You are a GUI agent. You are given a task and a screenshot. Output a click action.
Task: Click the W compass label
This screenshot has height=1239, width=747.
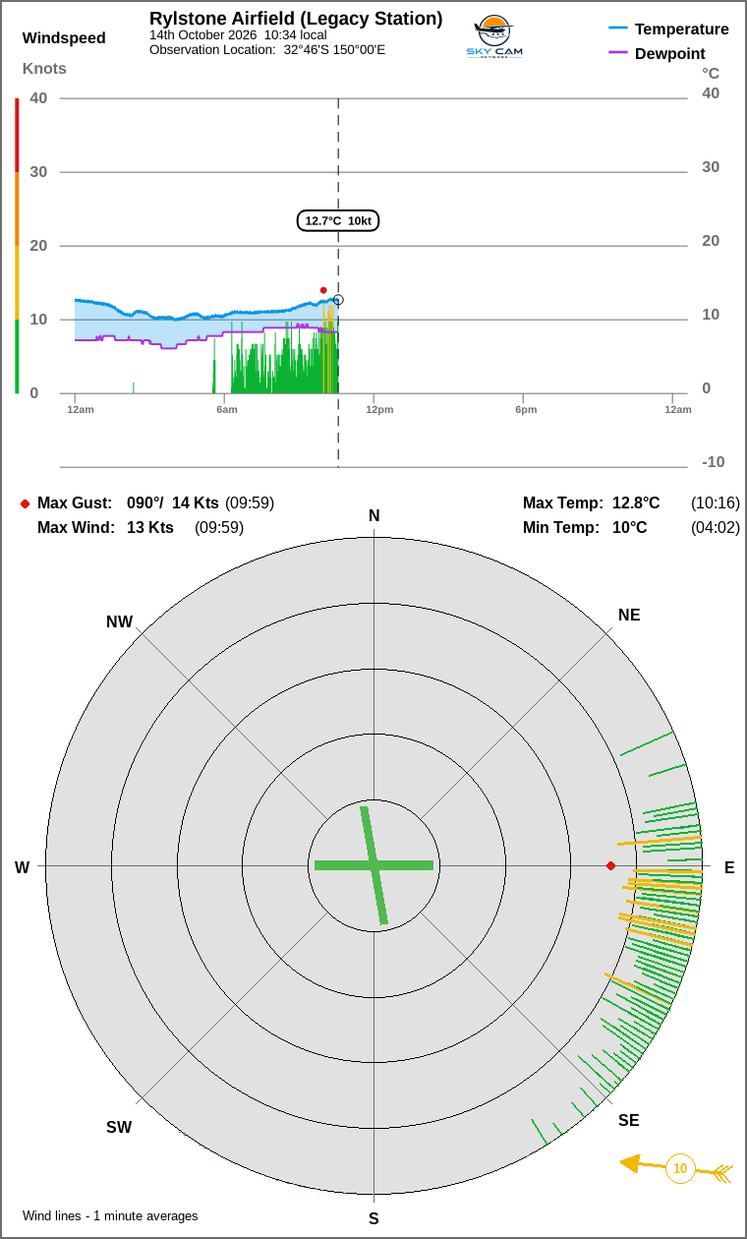(x=22, y=867)
